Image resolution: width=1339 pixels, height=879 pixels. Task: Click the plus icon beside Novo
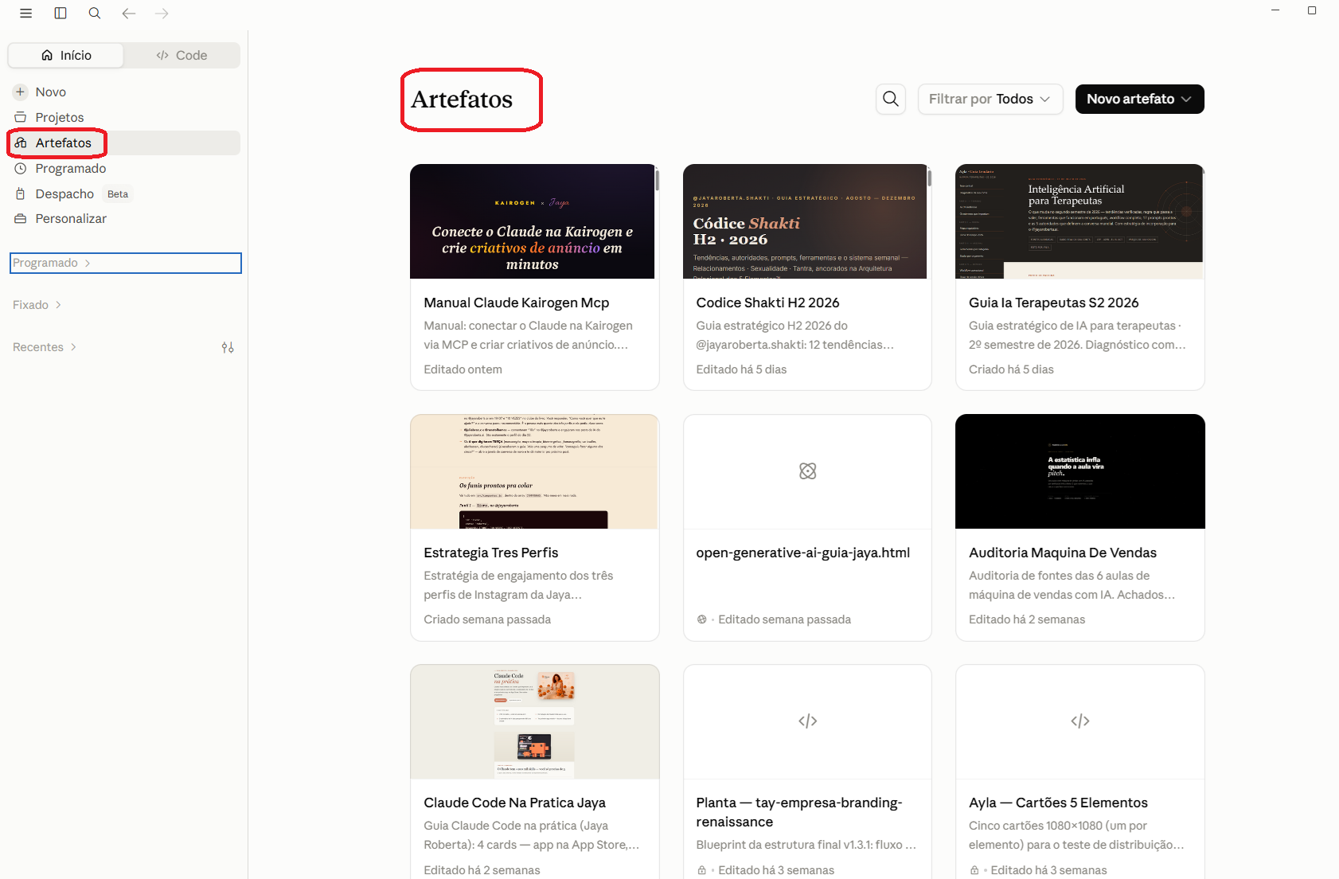(21, 92)
